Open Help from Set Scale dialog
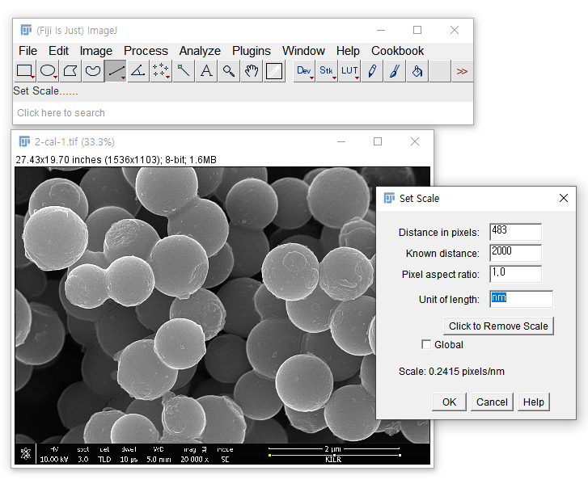This screenshot has width=588, height=488. coord(533,402)
